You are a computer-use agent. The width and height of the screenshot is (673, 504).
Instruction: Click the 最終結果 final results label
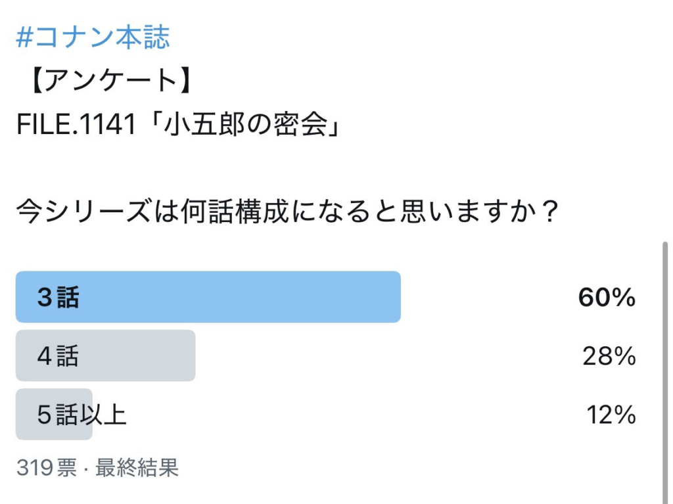coord(137,467)
